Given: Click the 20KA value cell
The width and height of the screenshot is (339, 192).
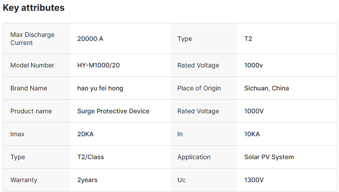Looking at the screenshot, I should click(85, 134).
